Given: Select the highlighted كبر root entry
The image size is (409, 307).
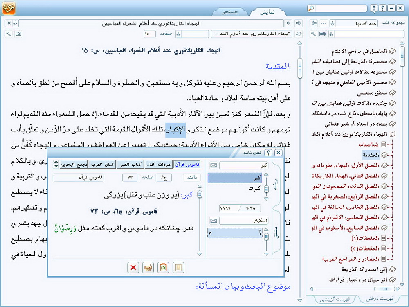Looking at the screenshot, I should tap(235, 178).
